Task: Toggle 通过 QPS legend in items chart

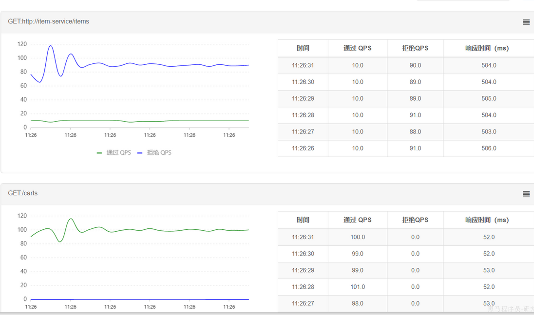Action: 114,153
